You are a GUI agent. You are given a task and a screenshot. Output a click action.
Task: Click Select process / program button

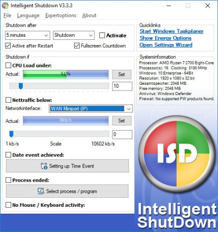(67, 191)
